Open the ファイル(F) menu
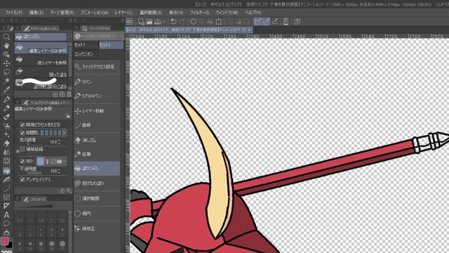449x253 pixels. click(14, 13)
